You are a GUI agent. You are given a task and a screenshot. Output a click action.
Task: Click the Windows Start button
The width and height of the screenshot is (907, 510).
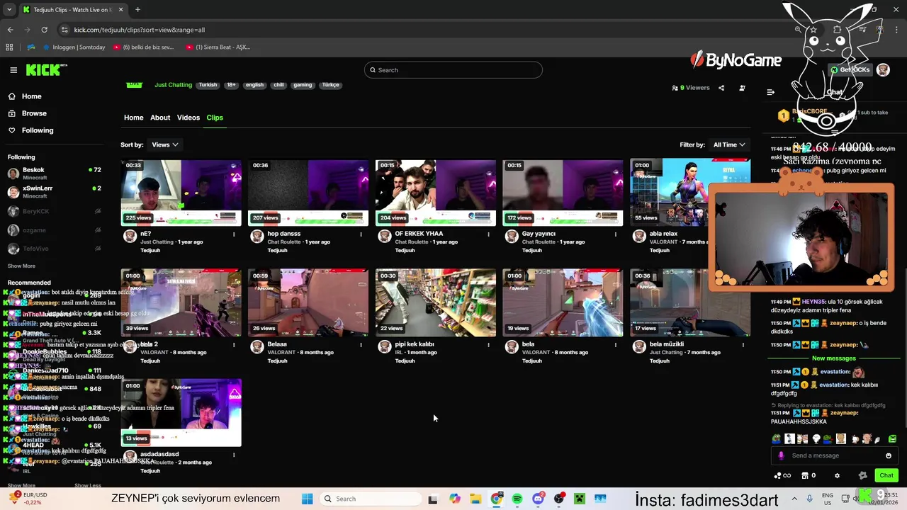point(307,499)
